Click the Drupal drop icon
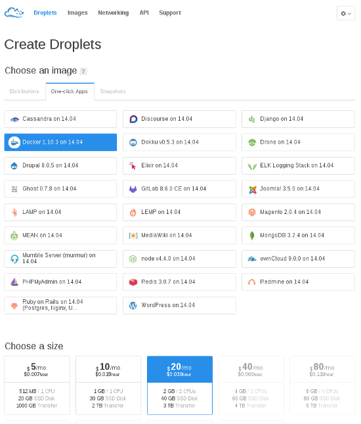Image resolution: width=361 pixels, height=424 pixels. click(x=14, y=166)
